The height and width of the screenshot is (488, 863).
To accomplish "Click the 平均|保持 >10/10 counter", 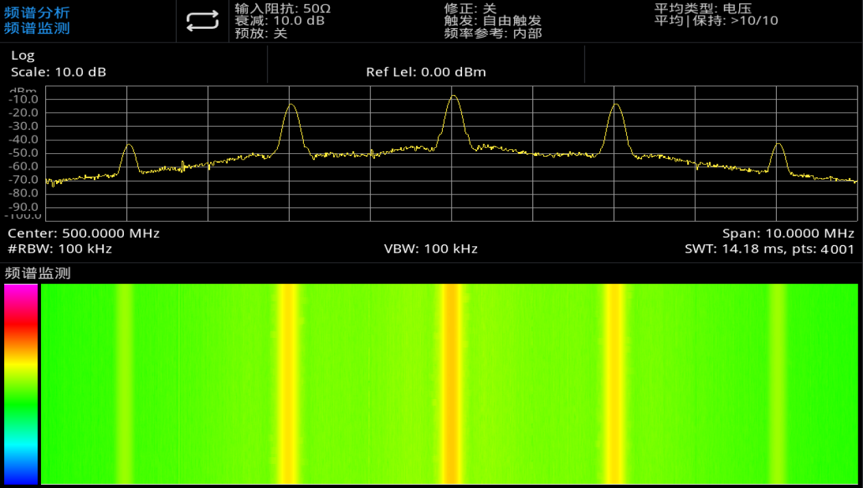I will pyautogui.click(x=716, y=21).
